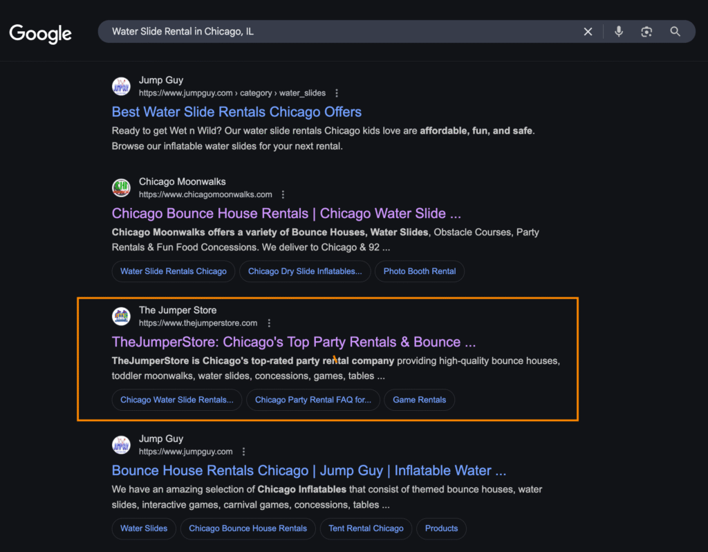Image resolution: width=708 pixels, height=552 pixels.
Task: Open Best Water Slide Rentals Chicago Offers
Action: point(236,112)
